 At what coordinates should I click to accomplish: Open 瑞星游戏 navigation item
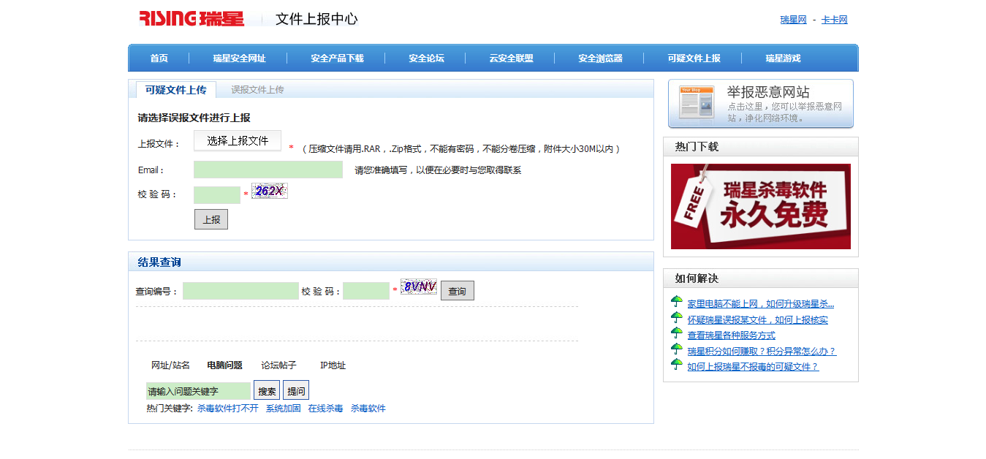click(783, 58)
